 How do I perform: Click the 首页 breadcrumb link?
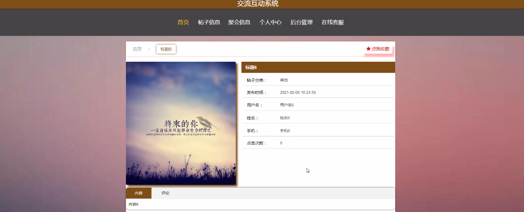(x=137, y=49)
